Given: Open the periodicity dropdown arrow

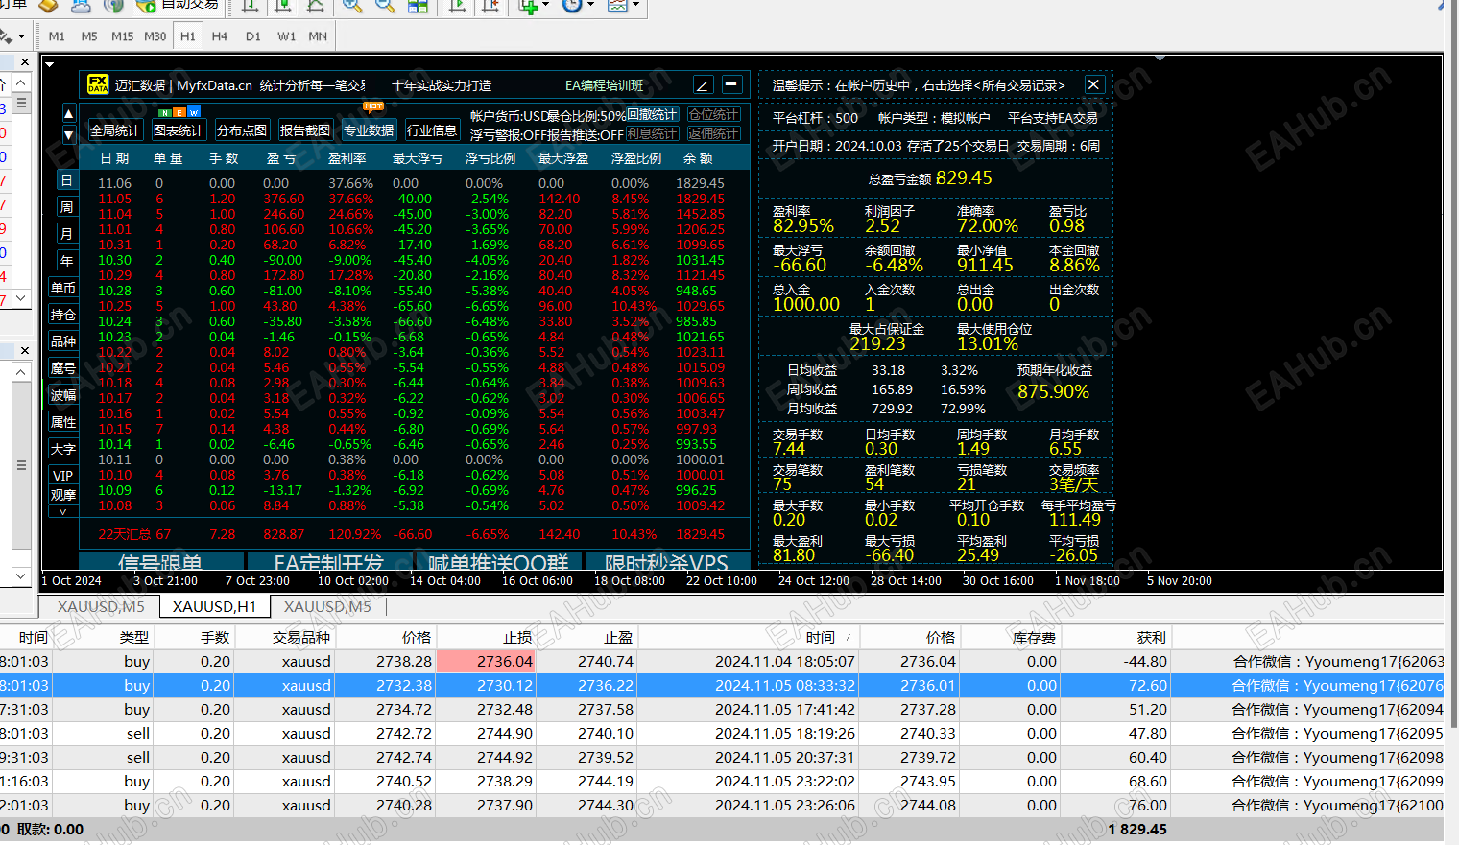Looking at the screenshot, I should pyautogui.click(x=589, y=6).
